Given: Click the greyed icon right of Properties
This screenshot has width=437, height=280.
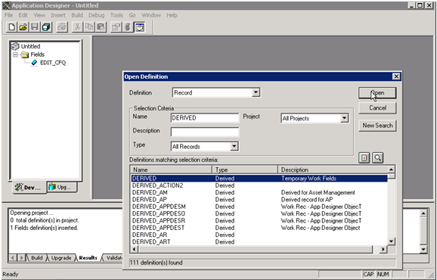Looking at the screenshot, I should [x=127, y=27].
